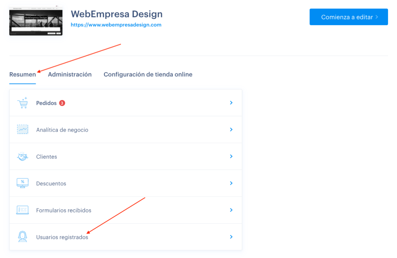Screen dimensions: 397x258
Task: Click the Comienza a editar button
Action: 349,17
